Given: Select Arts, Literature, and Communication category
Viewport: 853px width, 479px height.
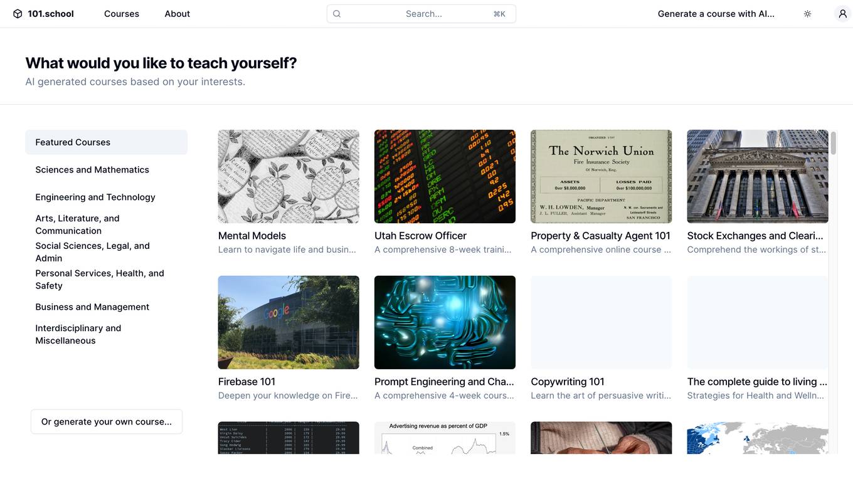Looking at the screenshot, I should click(106, 224).
